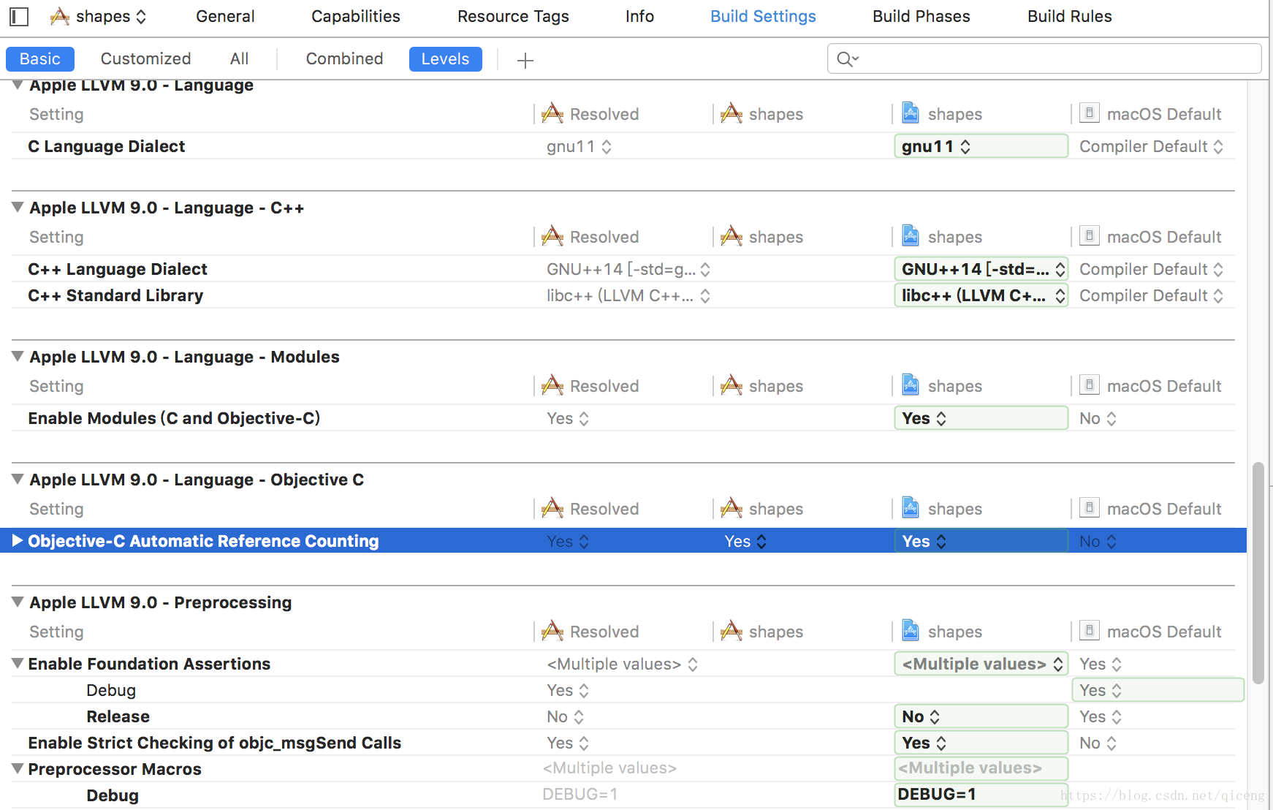The image size is (1273, 810).
Task: Collapse the Preprocessor Macros row
Action: [x=18, y=768]
